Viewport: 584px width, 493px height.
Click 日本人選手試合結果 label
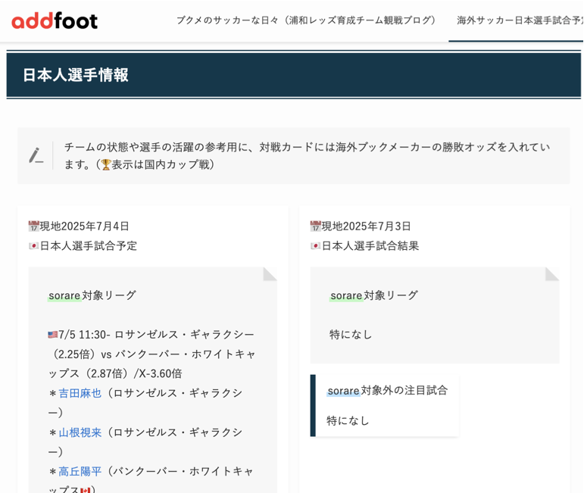(x=370, y=246)
